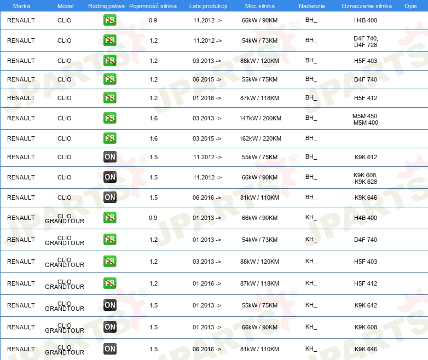Click the Nadwozie column header
This screenshot has height=360, width=428.
(312, 6)
